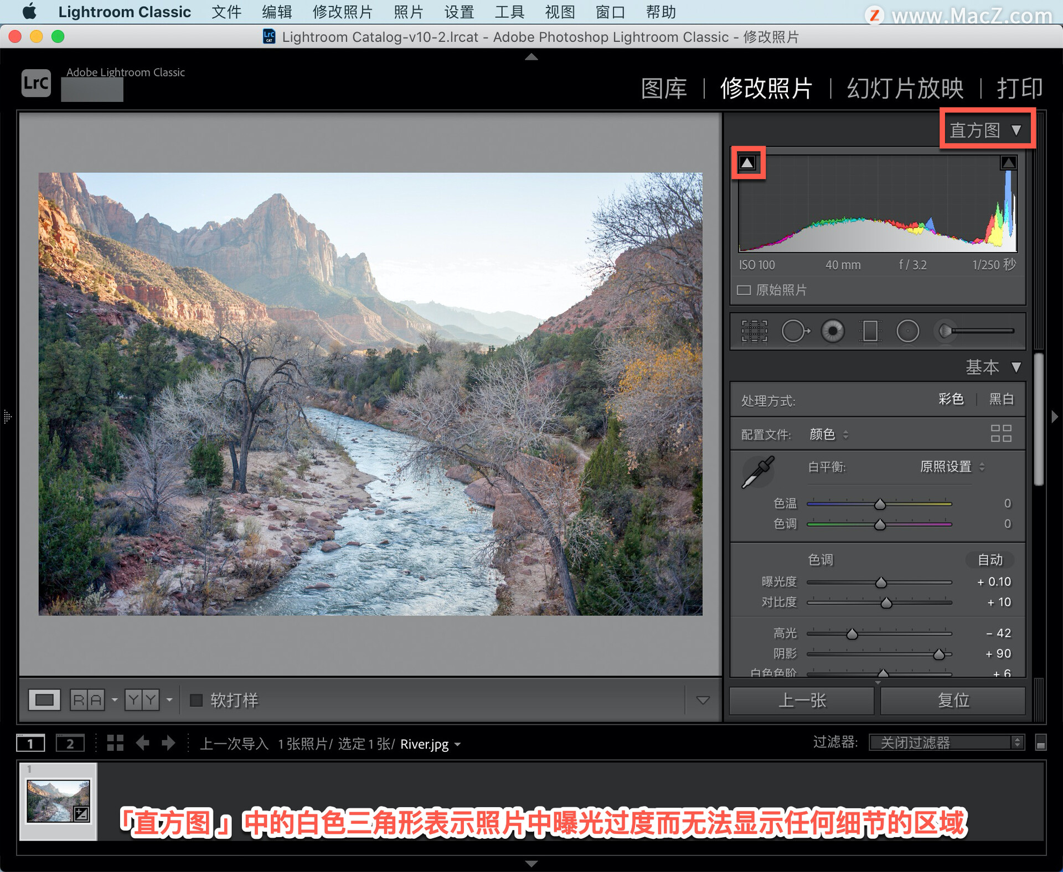Enable the 软打样 soft proofing checkbox

tap(196, 700)
